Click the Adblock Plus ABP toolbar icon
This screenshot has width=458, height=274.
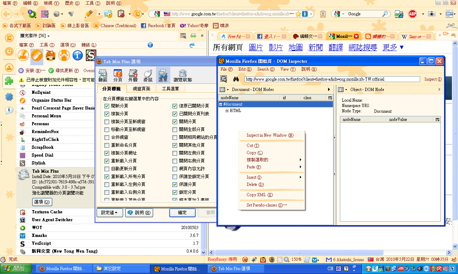(413, 14)
